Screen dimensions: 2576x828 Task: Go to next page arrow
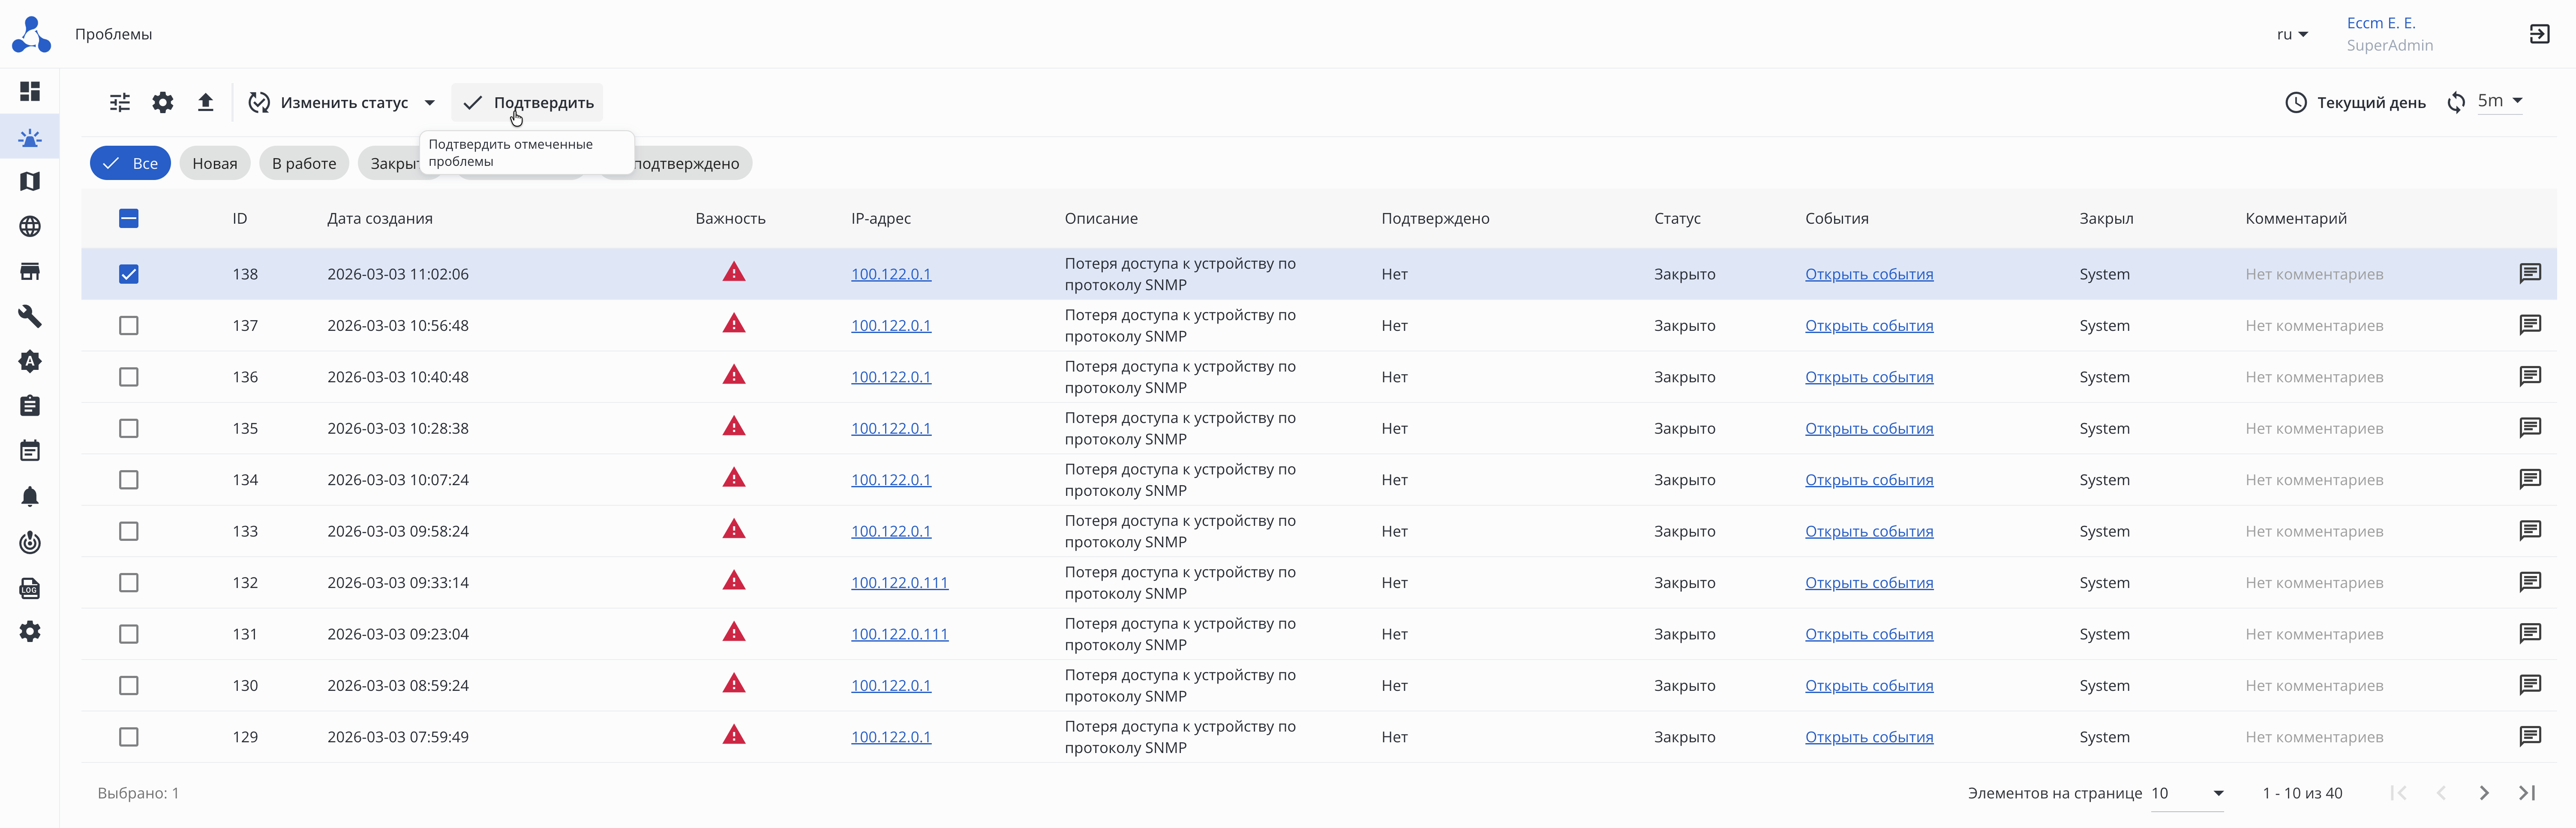point(2484,793)
